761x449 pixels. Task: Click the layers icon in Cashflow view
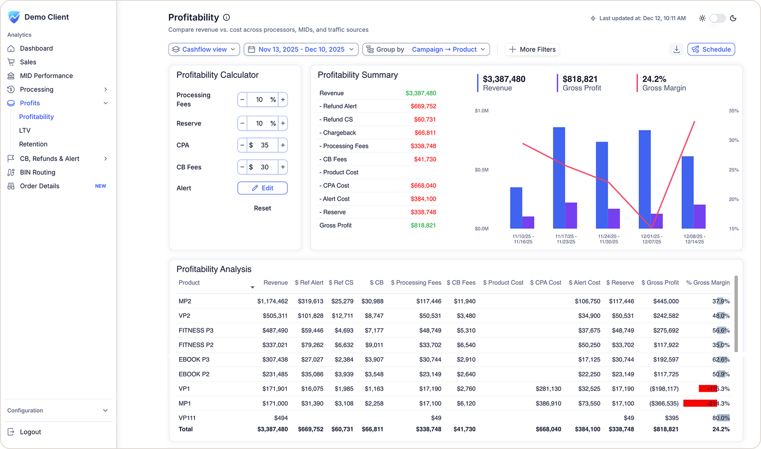[176, 49]
